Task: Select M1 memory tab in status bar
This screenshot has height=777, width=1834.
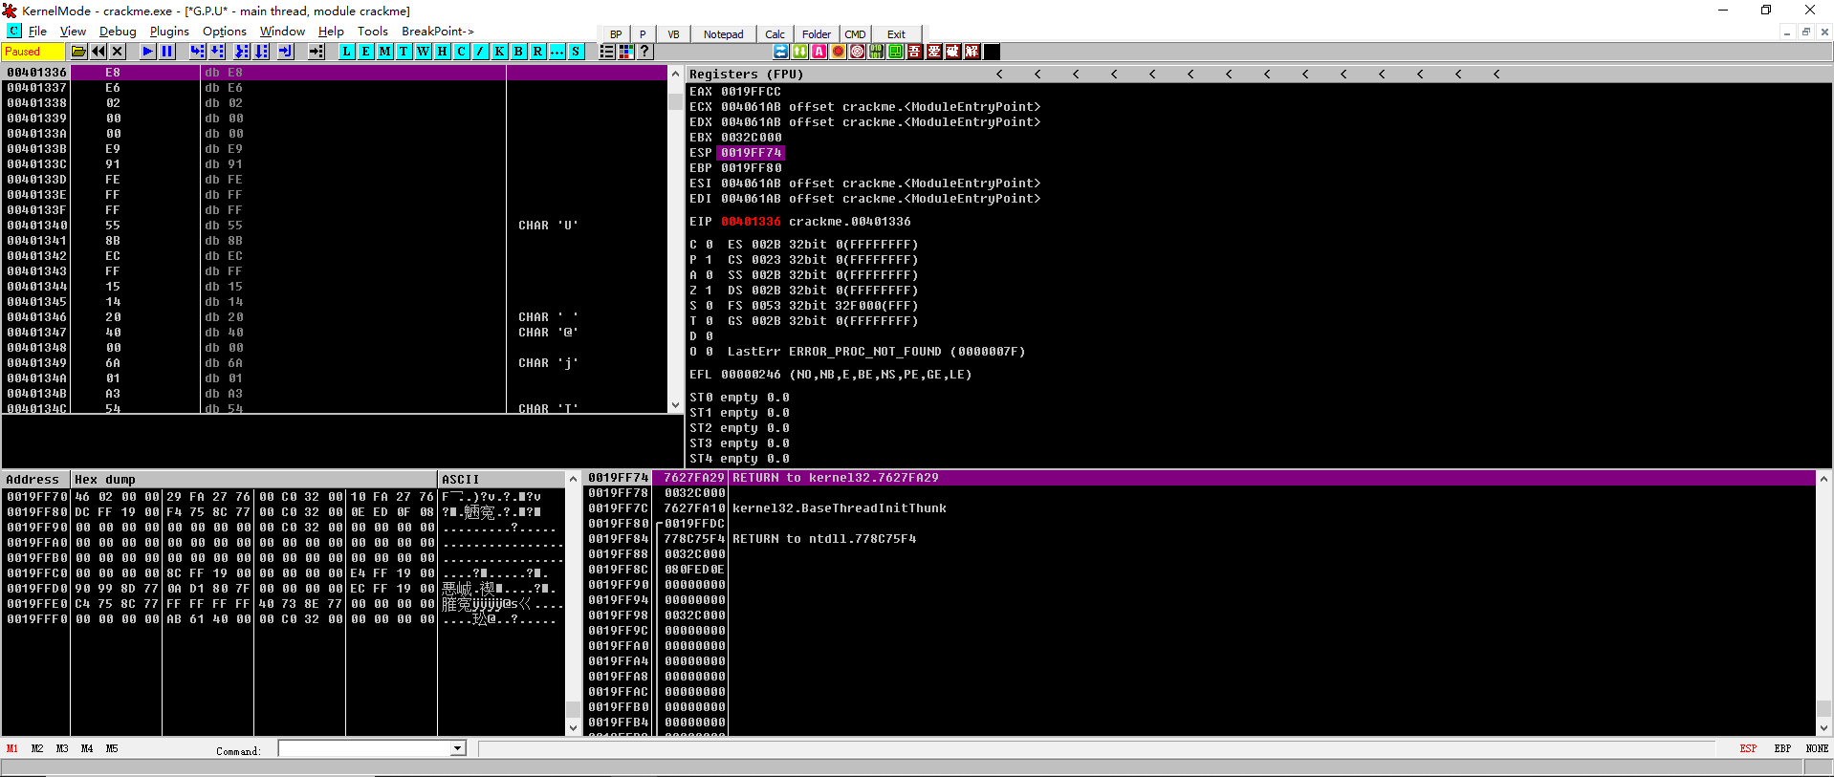Action: [x=12, y=748]
